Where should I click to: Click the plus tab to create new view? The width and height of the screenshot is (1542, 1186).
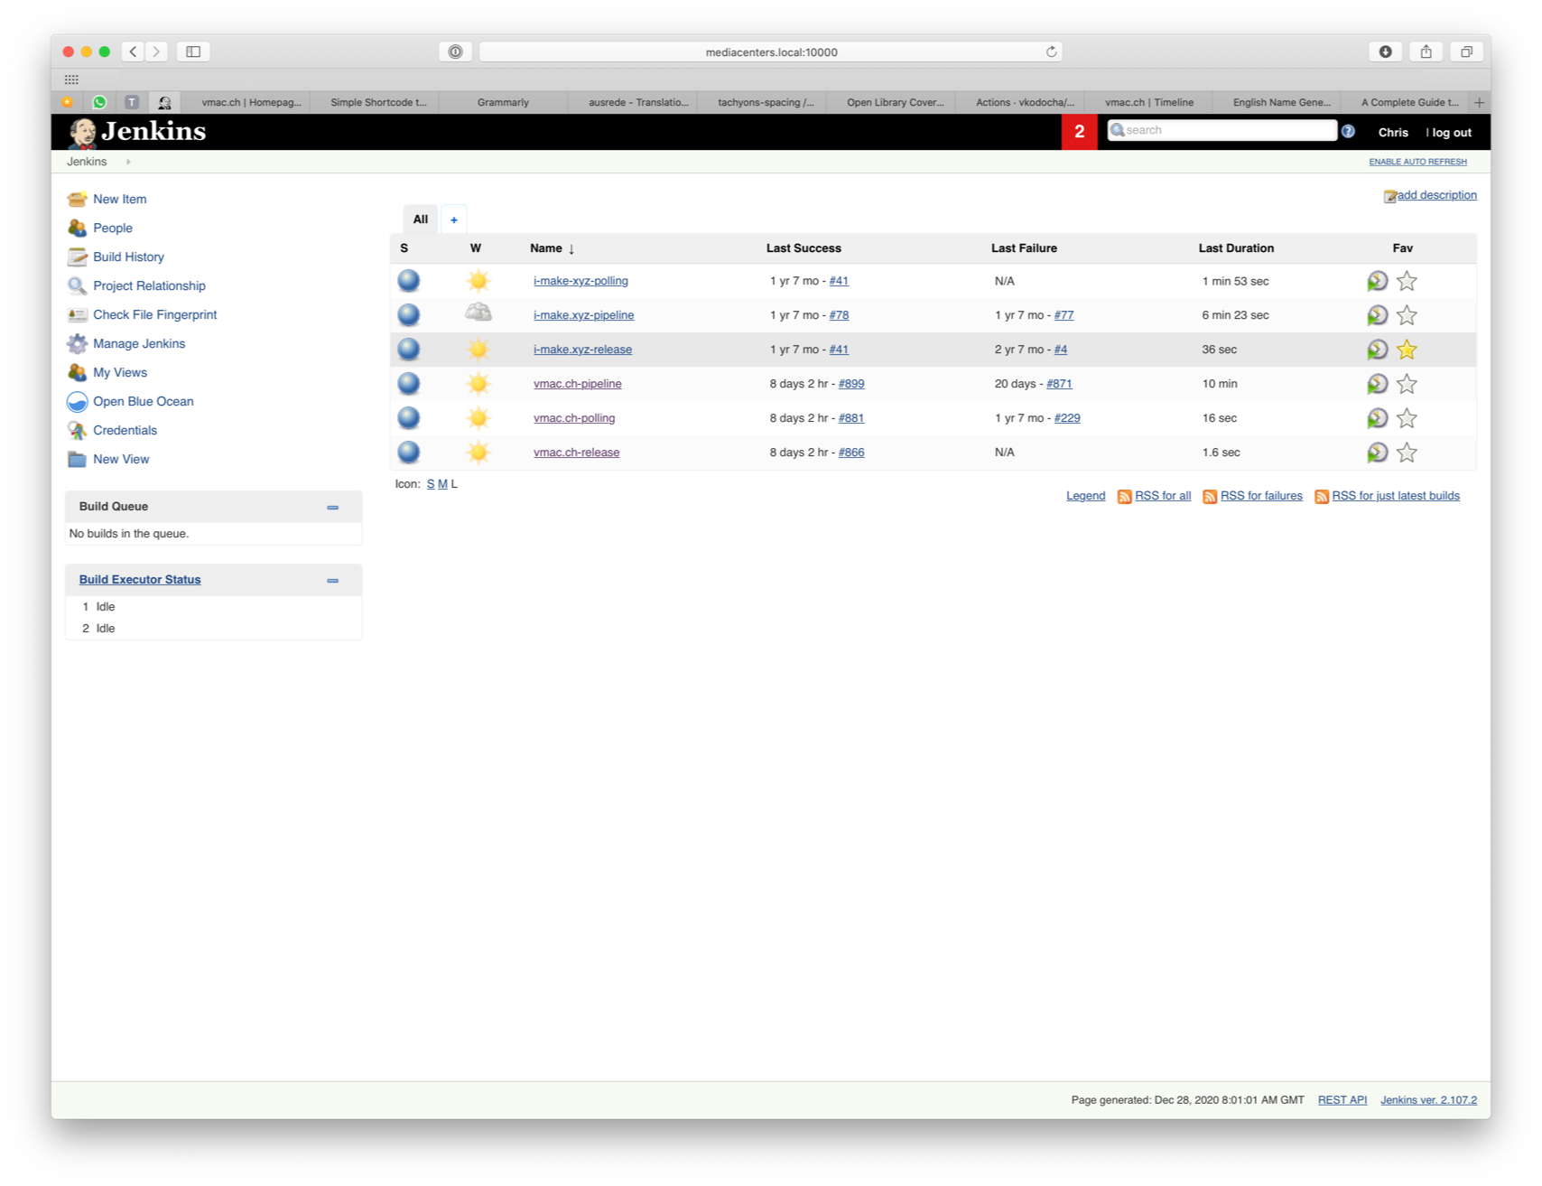(453, 219)
